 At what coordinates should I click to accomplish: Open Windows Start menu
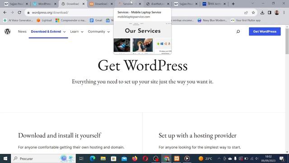[5, 158]
